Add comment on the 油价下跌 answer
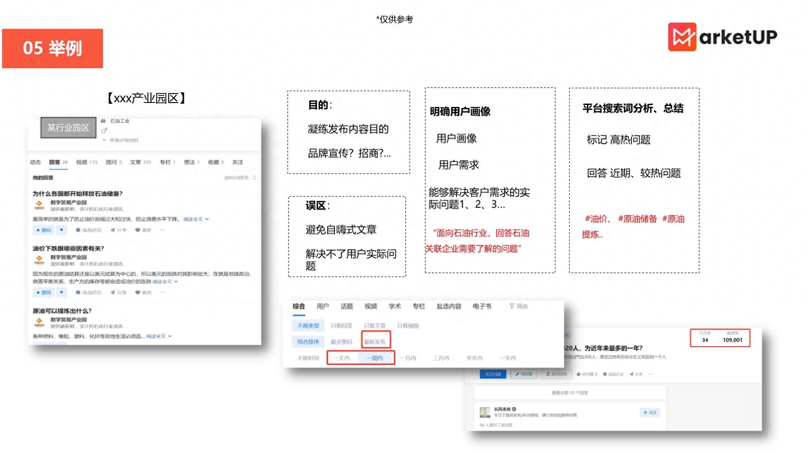808x454 pixels. click(88, 293)
